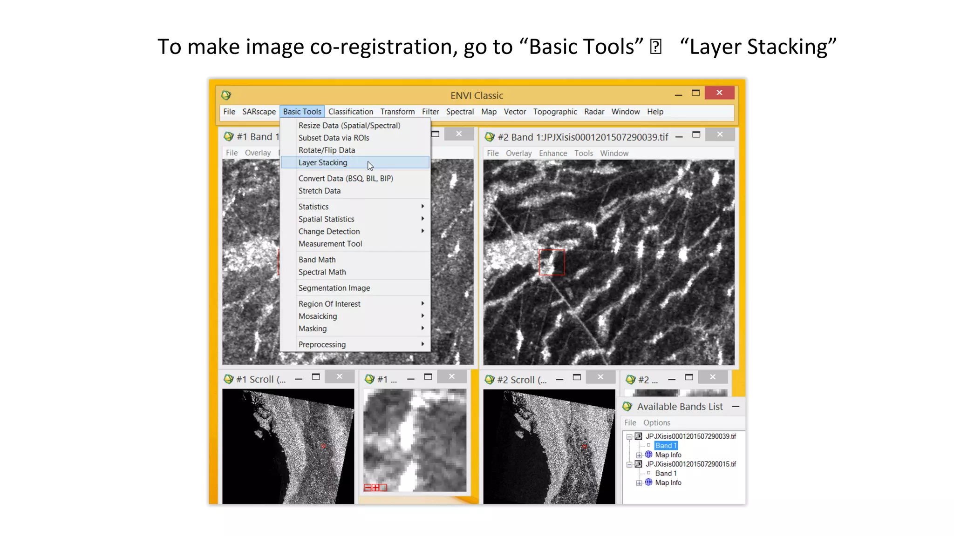Open the Classification menu
This screenshot has height=536, width=954.
(350, 112)
